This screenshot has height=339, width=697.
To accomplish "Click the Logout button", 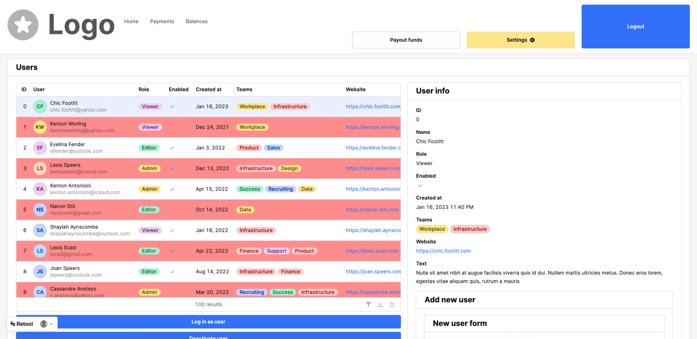I will [635, 26].
